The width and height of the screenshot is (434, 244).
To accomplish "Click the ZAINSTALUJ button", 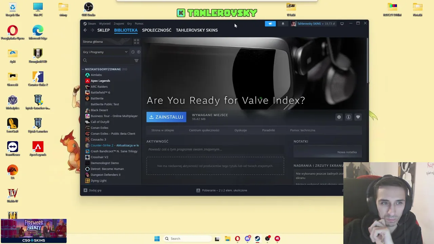I will 166,117.
